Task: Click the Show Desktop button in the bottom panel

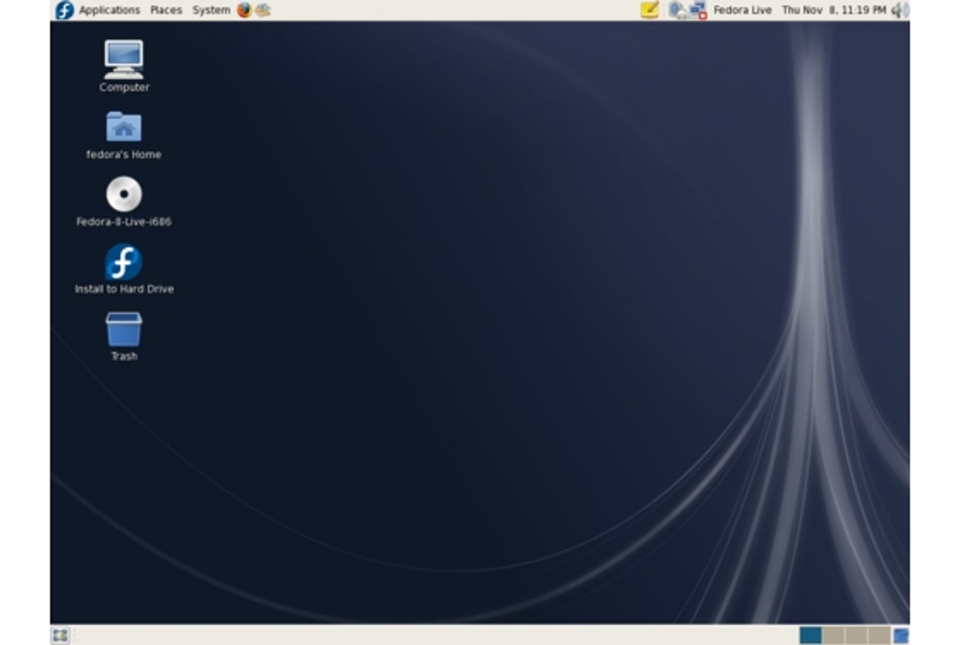Action: [60, 635]
